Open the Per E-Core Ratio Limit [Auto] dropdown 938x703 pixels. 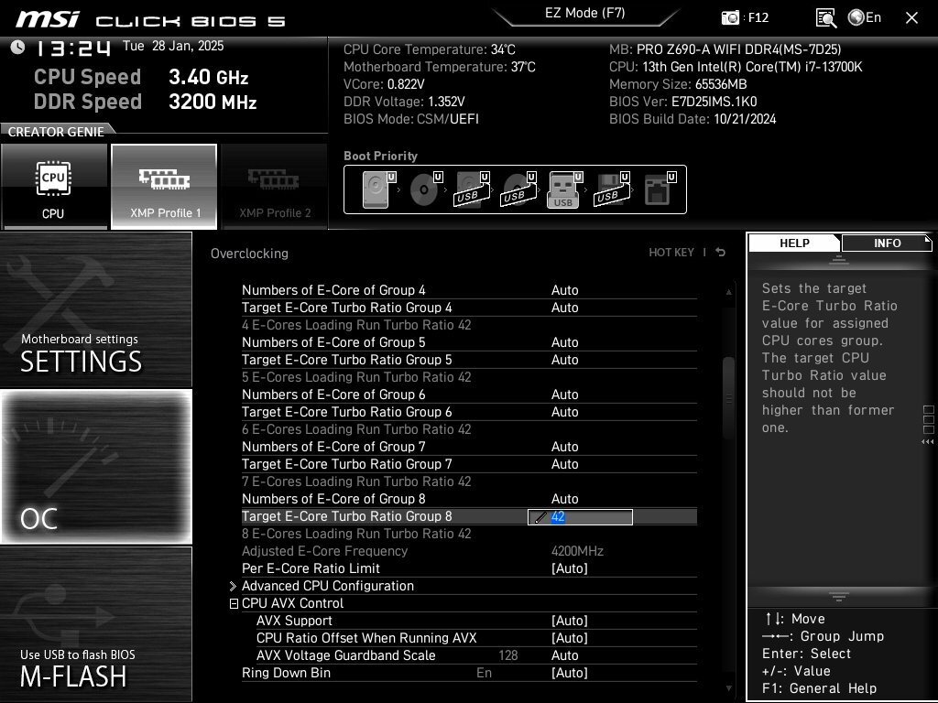click(569, 568)
